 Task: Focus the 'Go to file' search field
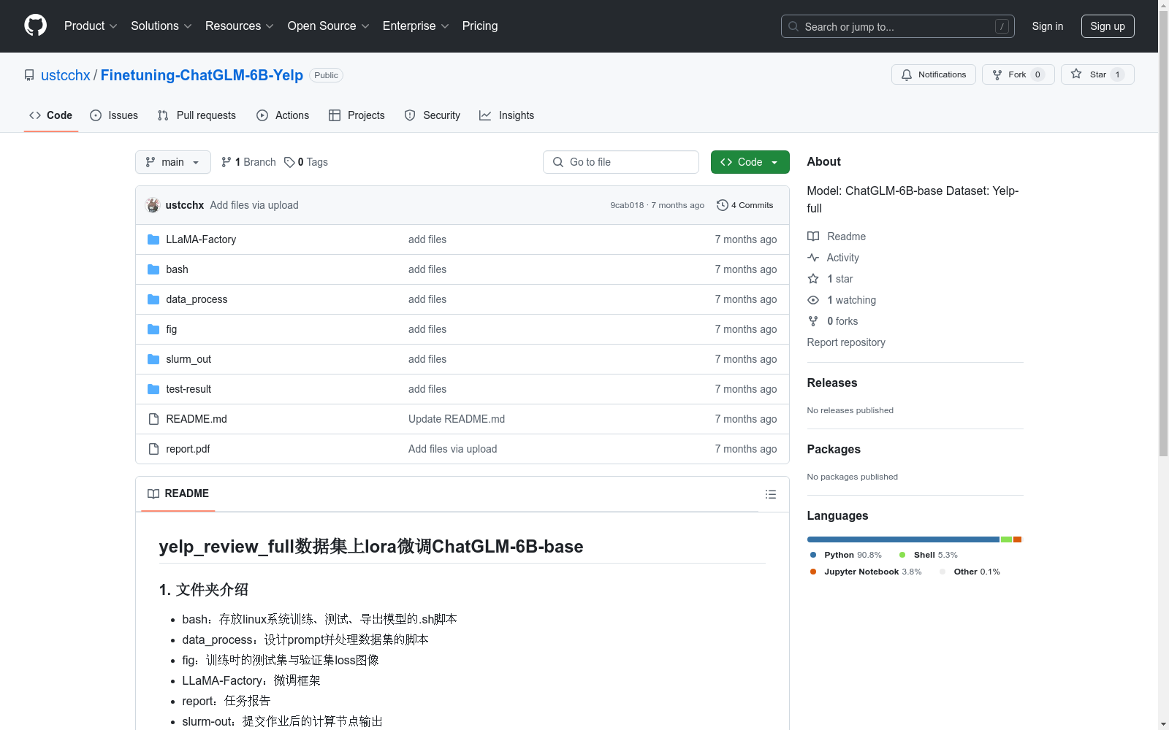pyautogui.click(x=621, y=162)
